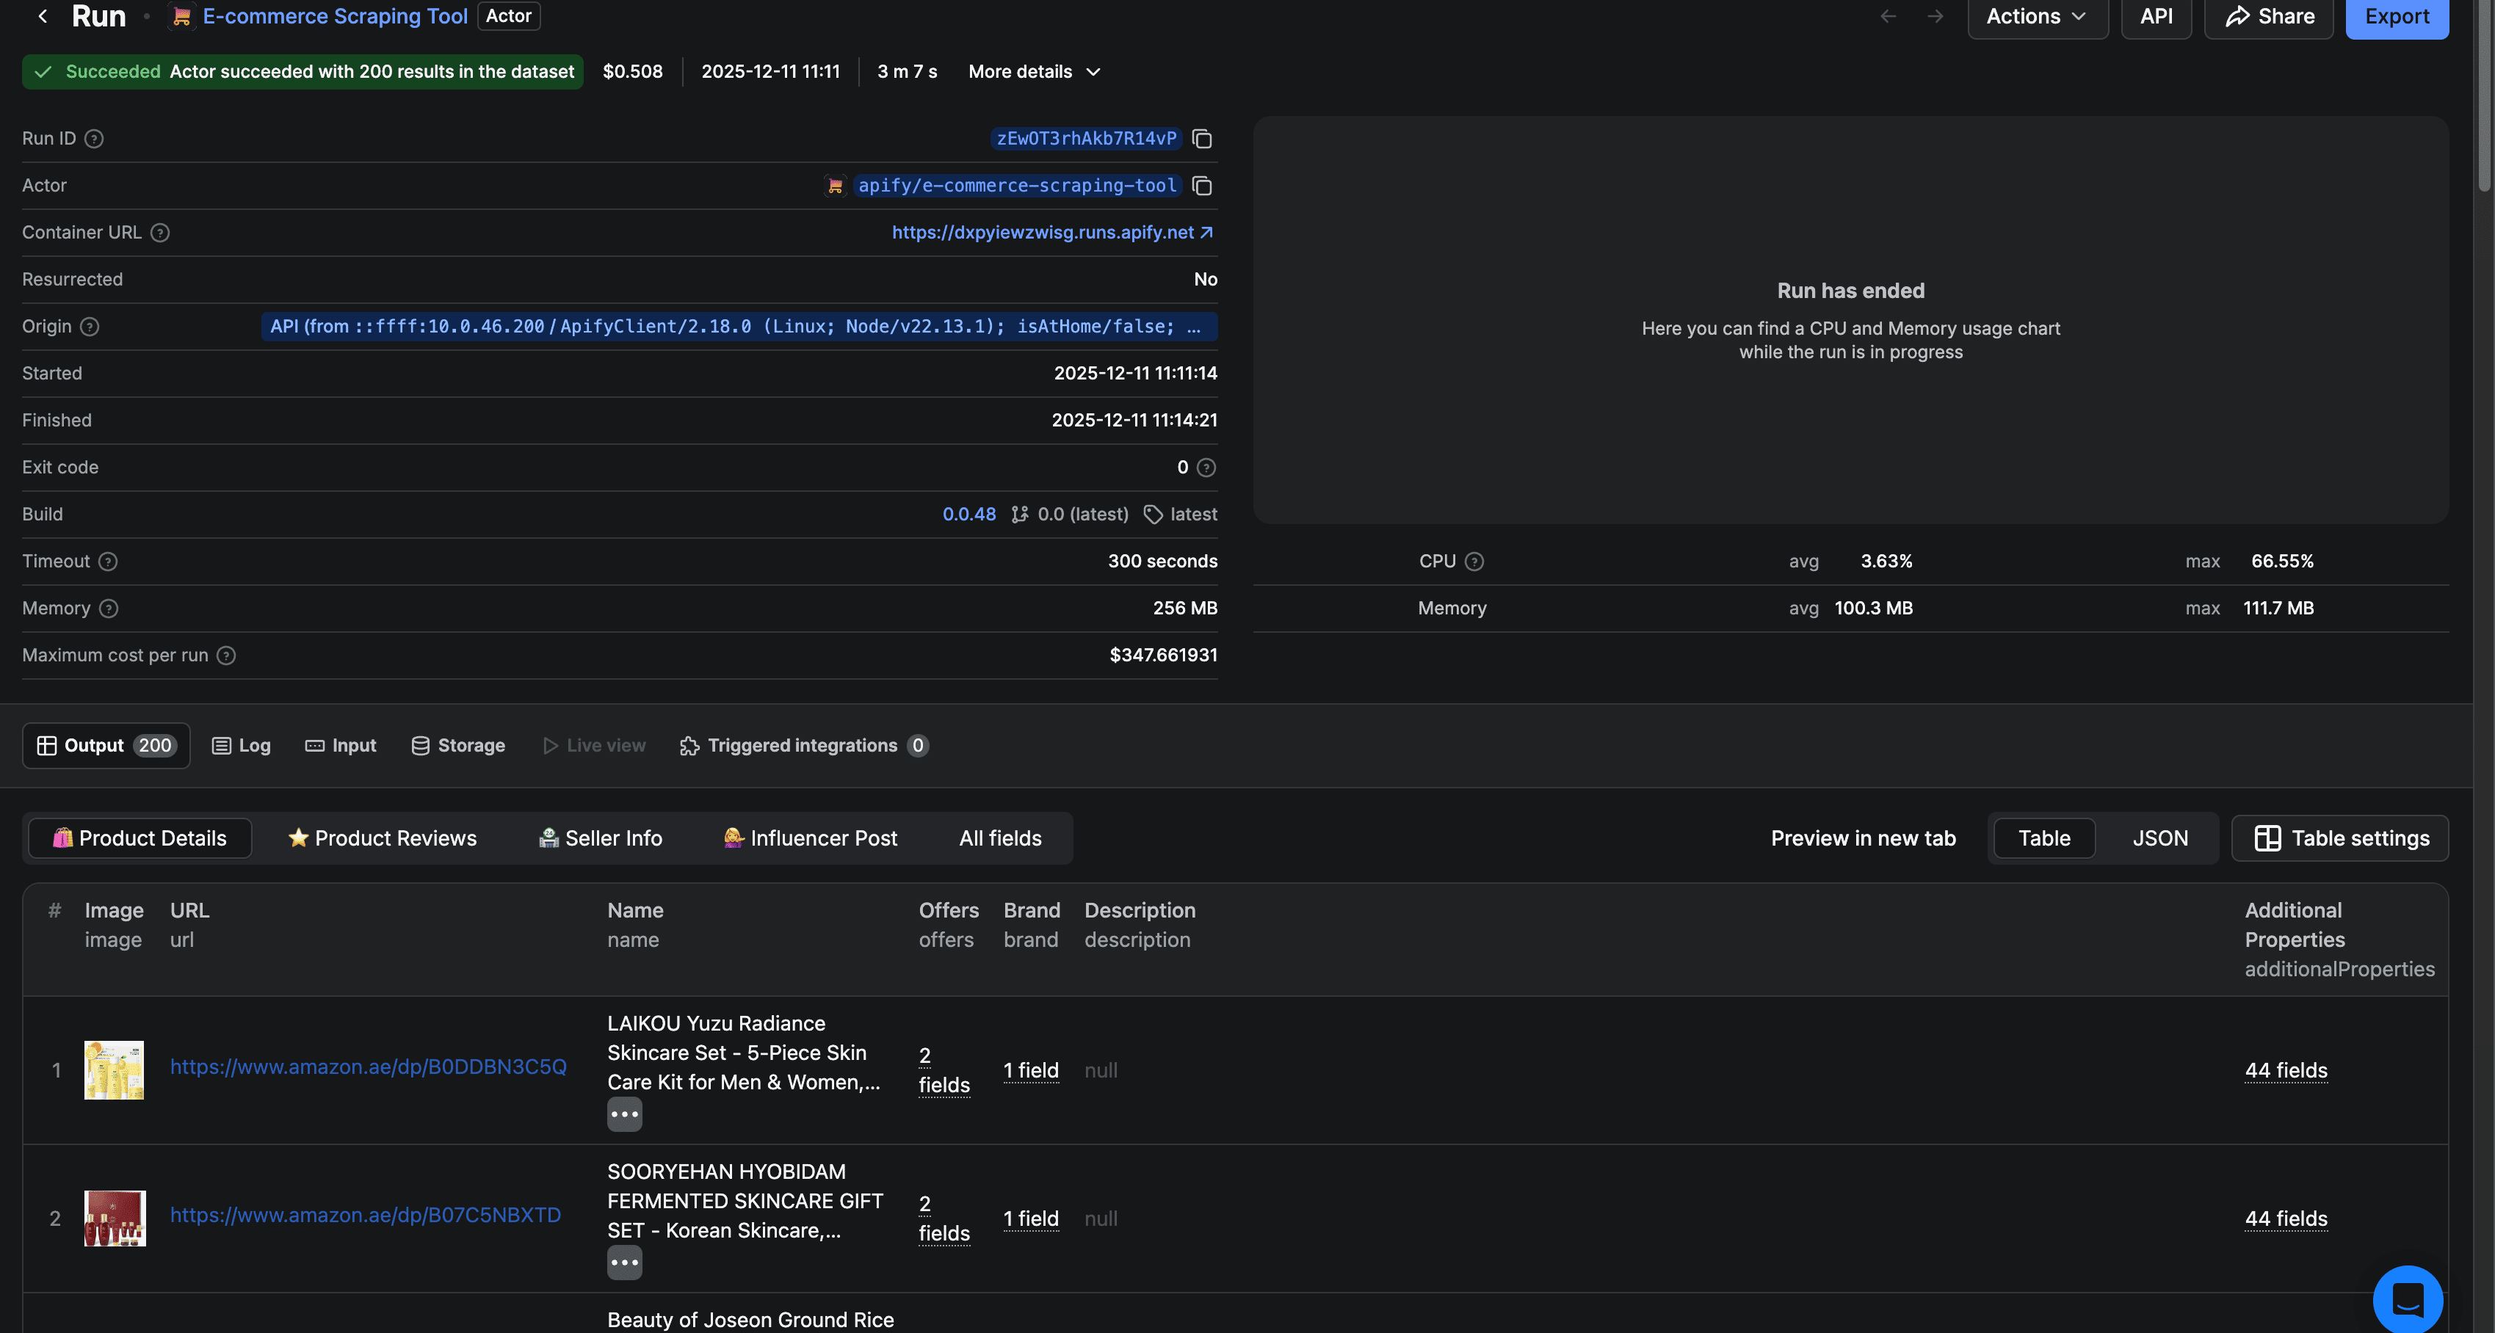Click the help icon next to Timeout
Viewport: 2495px width, 1333px height.
coord(107,562)
